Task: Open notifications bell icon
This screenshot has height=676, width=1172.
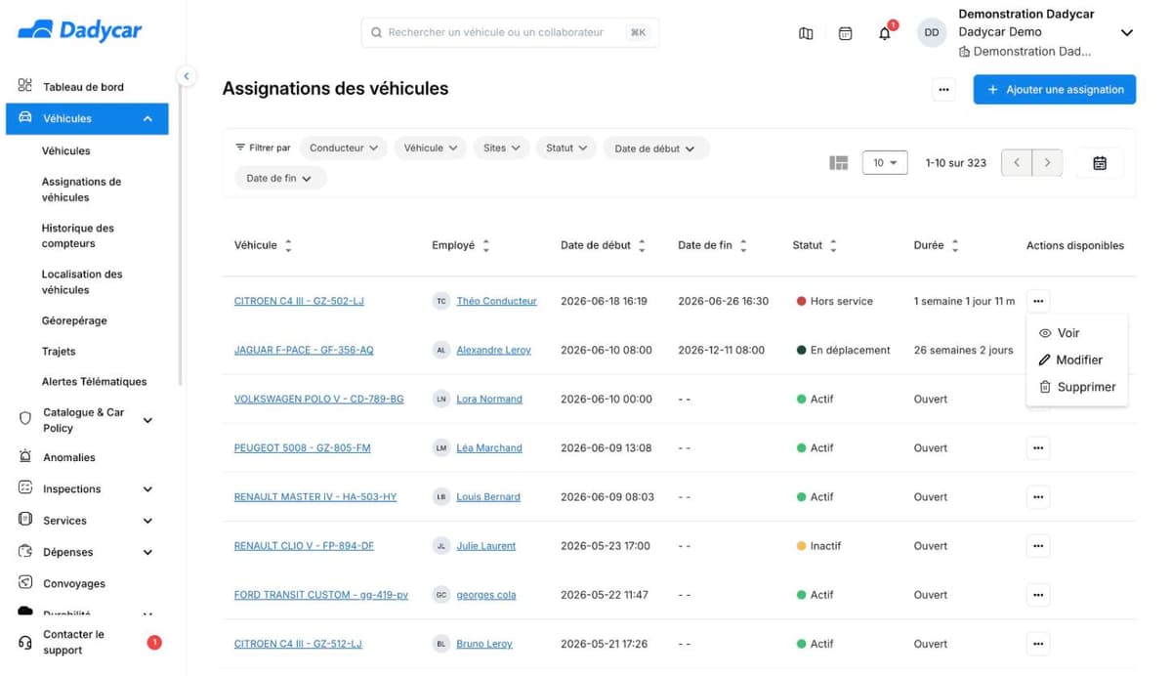Action: pos(885,33)
